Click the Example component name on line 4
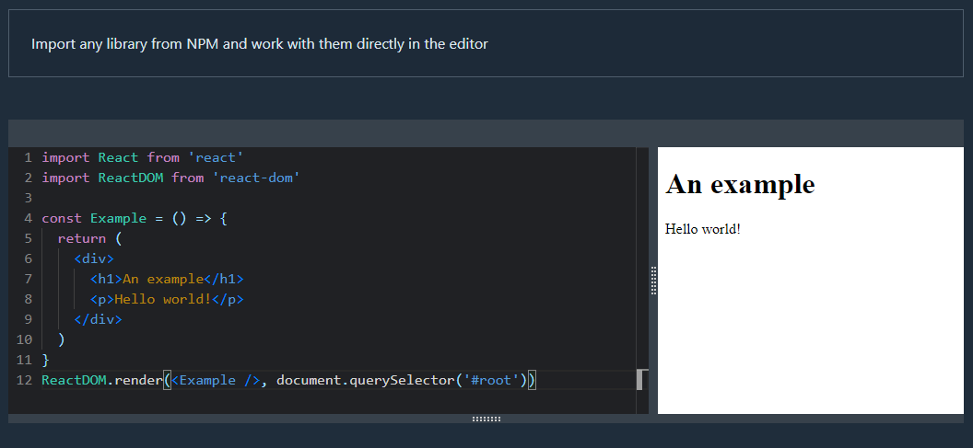Image resolution: width=973 pixels, height=448 pixels. coord(119,218)
